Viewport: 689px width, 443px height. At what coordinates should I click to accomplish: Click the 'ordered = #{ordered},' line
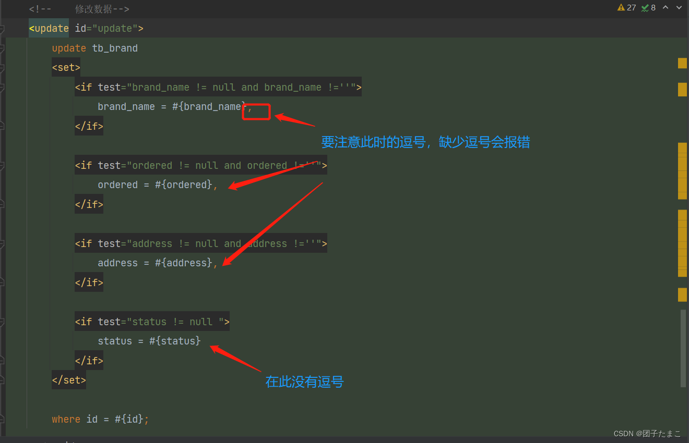(158, 184)
